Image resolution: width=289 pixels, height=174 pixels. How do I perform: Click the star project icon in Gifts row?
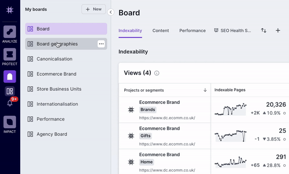coord(131,136)
